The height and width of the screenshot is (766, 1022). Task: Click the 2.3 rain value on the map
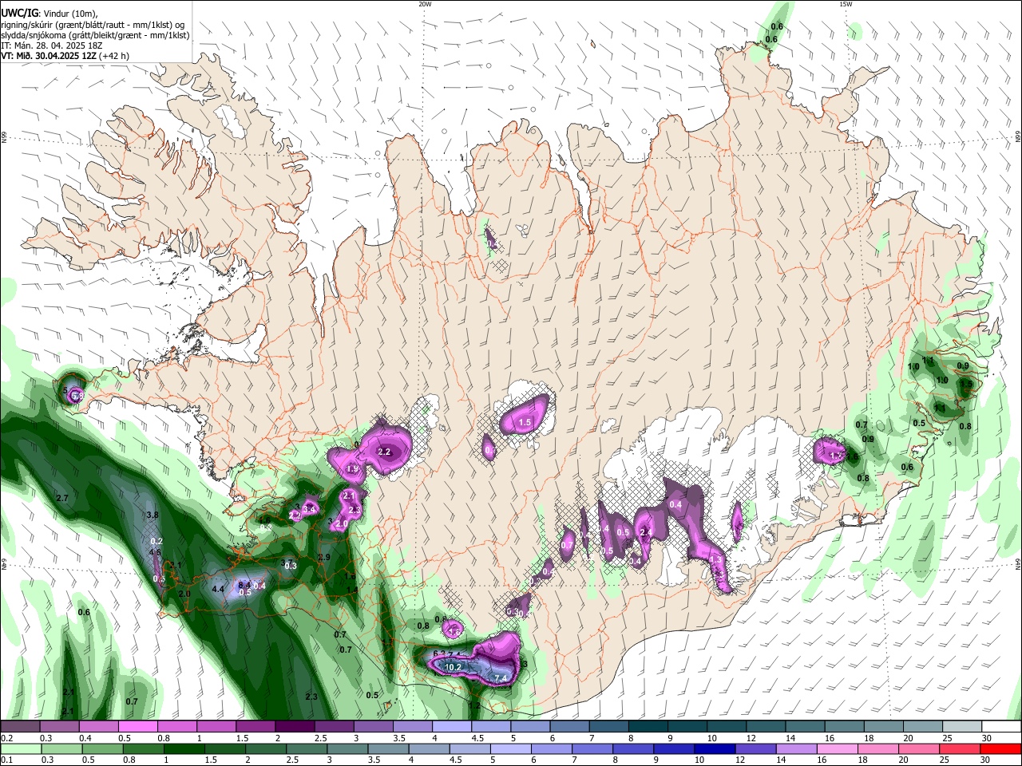pos(311,697)
